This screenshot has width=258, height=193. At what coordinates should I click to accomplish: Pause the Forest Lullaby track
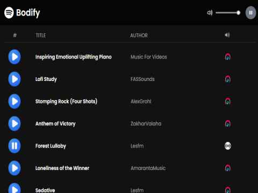[x=15, y=146]
